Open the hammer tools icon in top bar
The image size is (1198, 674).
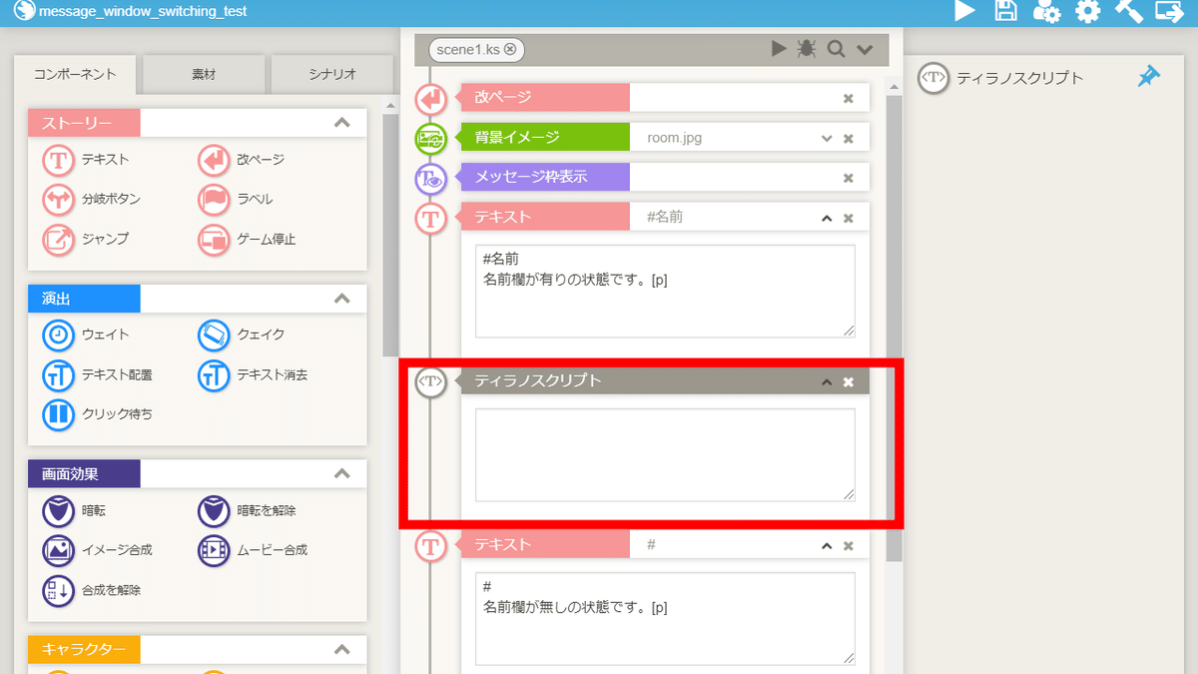pos(1128,12)
